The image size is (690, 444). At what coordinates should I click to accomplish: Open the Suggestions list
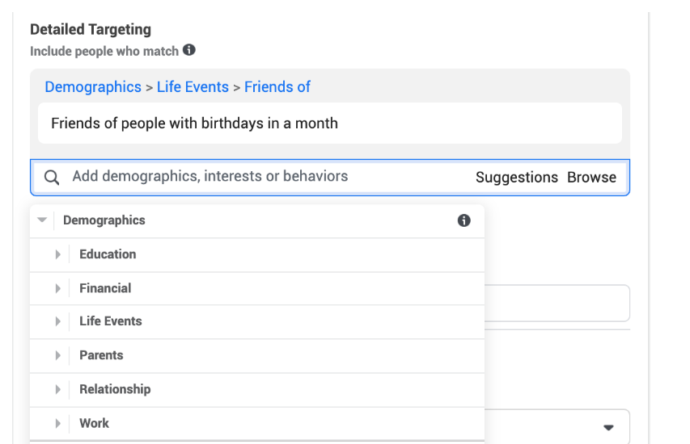point(516,178)
